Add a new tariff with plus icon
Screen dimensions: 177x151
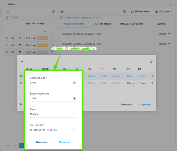click(8, 12)
